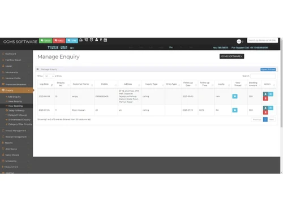Sort the table by Enquiry No.
283x212 pixels.
62,84
